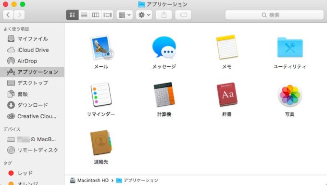Switch to column view
Screen dimensions: 327x185
click(96, 15)
